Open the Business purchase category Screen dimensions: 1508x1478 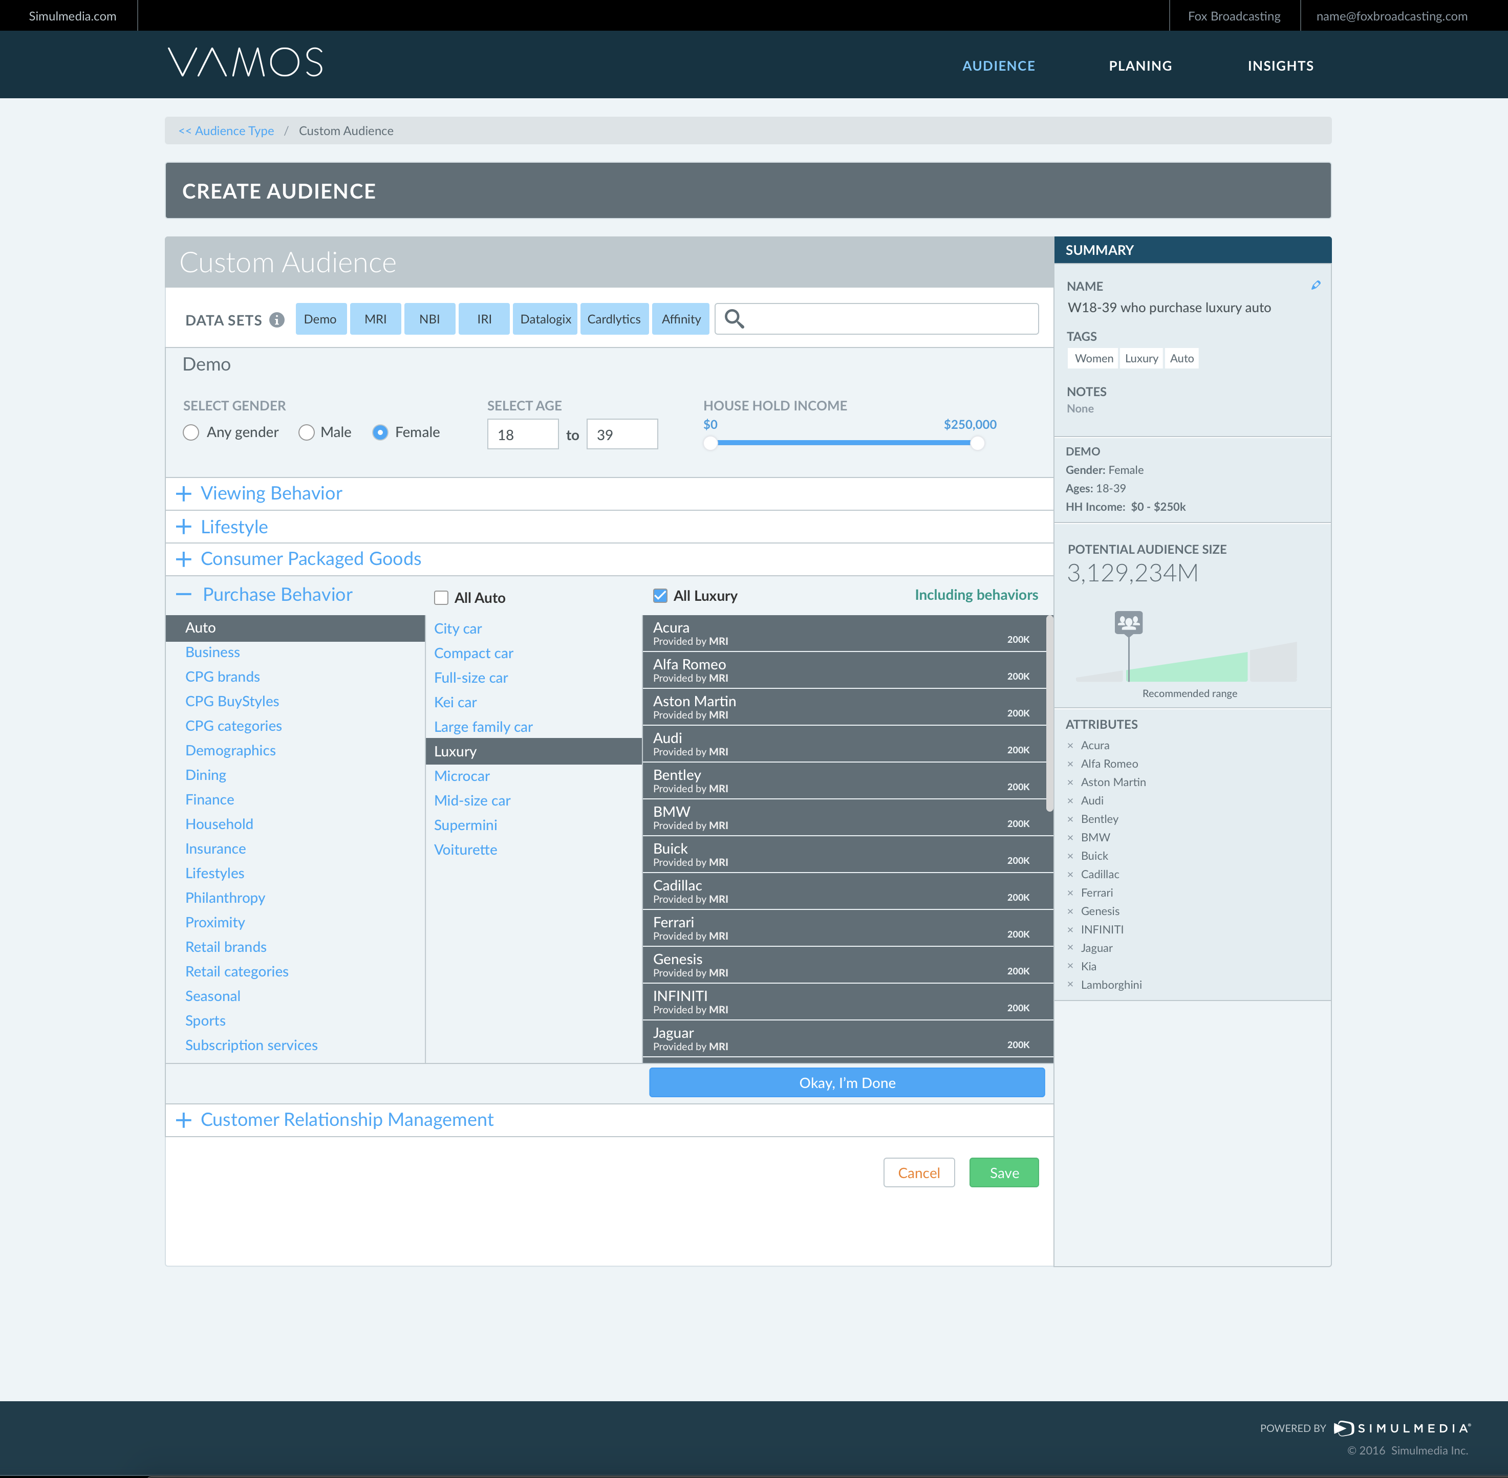point(213,652)
